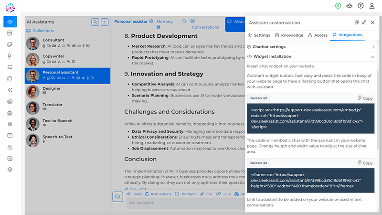
Task: Open the users sidebar icon
Action: tap(10, 147)
